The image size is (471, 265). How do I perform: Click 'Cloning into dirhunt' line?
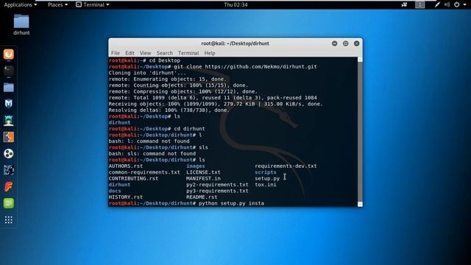[147, 73]
